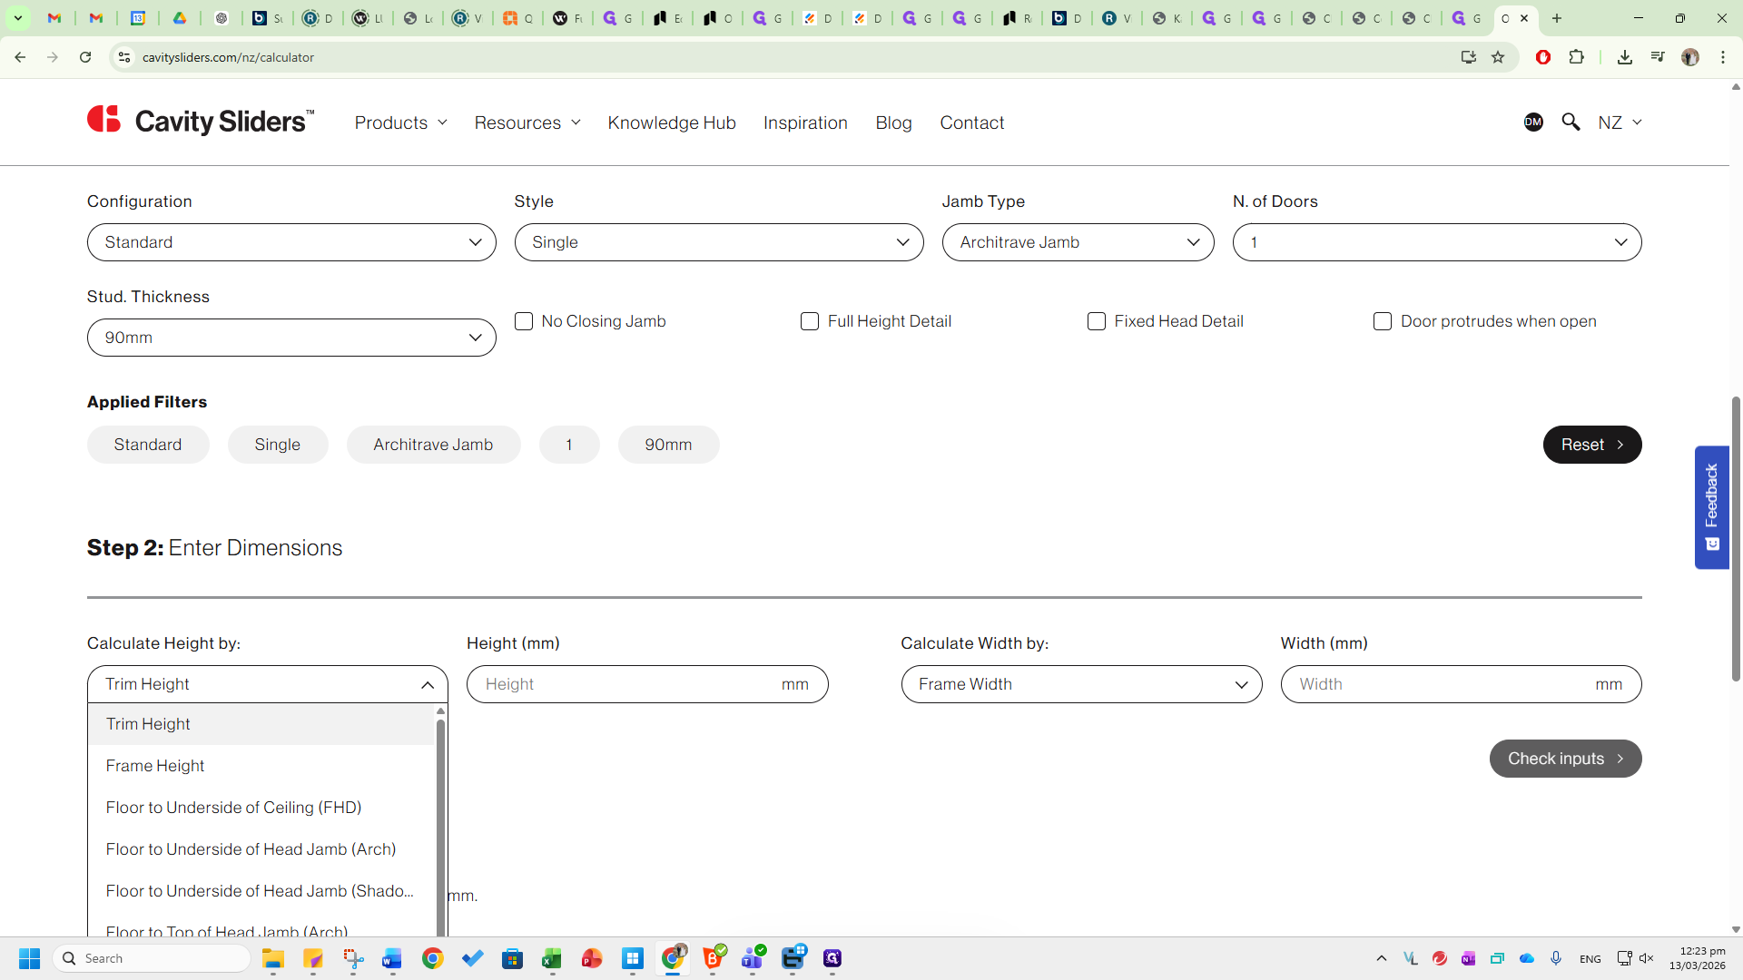Click the DM dark mode icon
Screen dimensions: 1743x980
click(x=1533, y=122)
